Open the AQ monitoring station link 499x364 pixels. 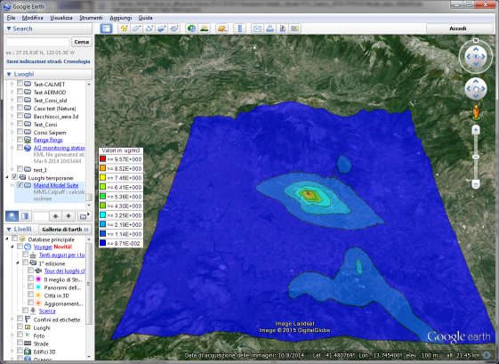(x=60, y=148)
